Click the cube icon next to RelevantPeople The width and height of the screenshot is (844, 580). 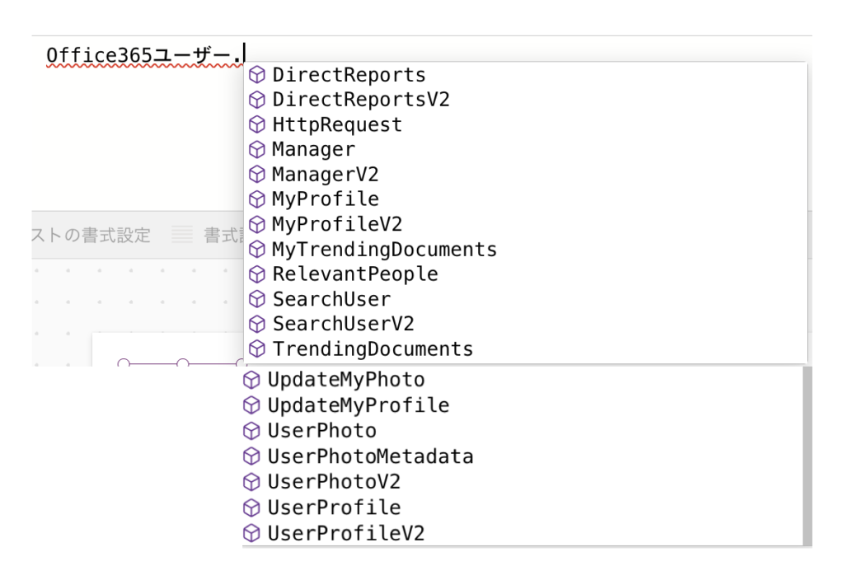coord(258,274)
